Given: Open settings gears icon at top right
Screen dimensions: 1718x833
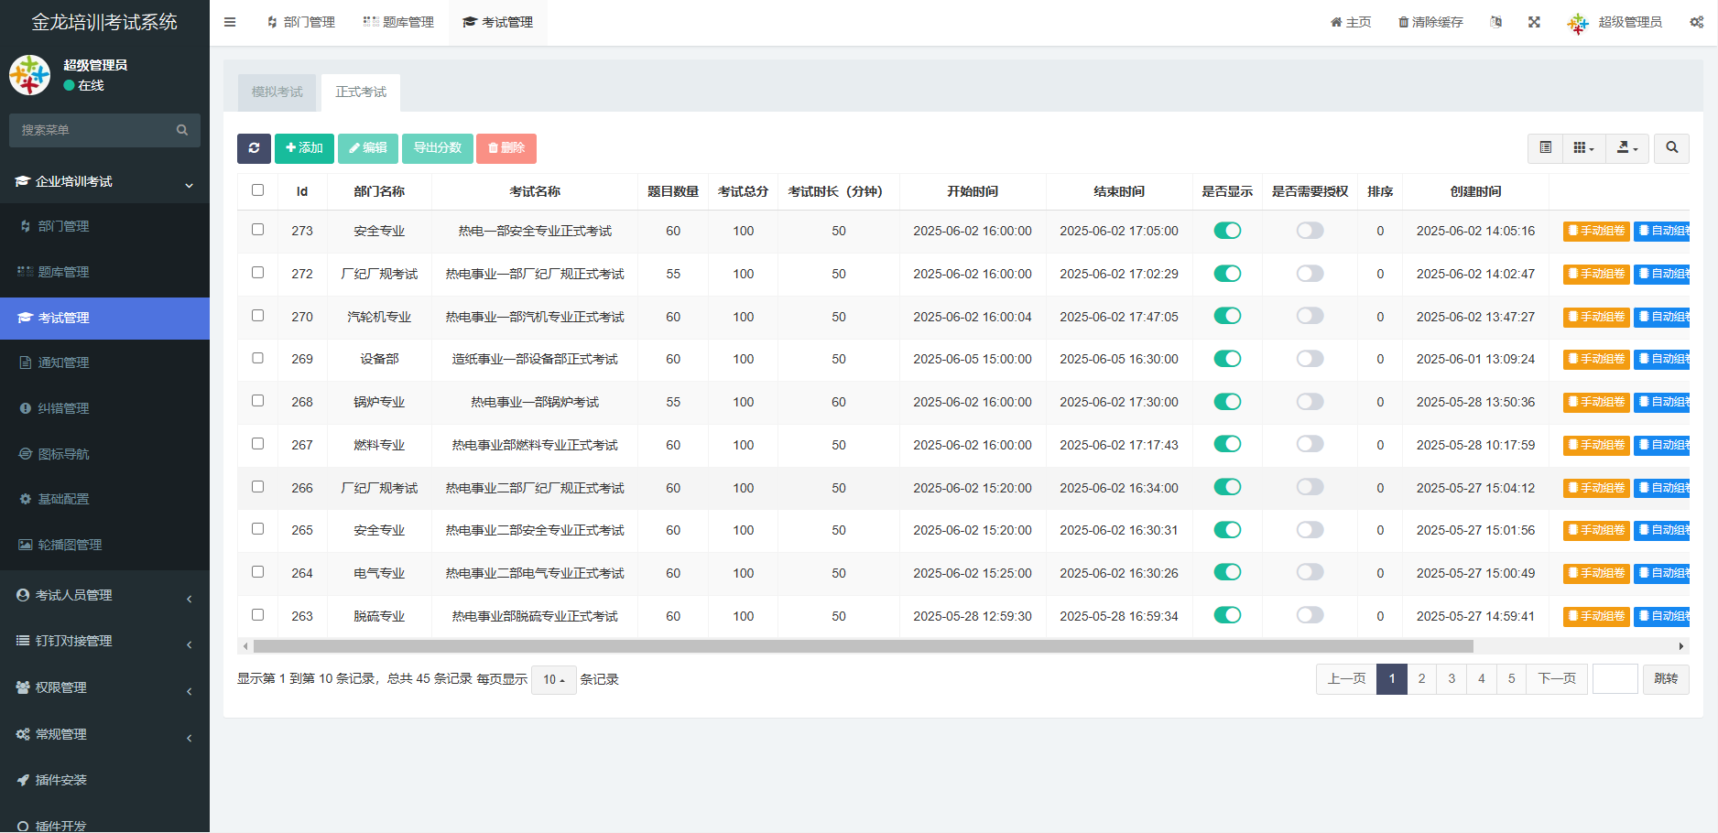Looking at the screenshot, I should click(x=1696, y=22).
